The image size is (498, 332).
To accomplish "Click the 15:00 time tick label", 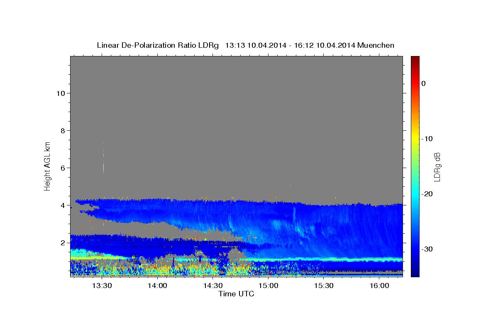I will 269,286.
